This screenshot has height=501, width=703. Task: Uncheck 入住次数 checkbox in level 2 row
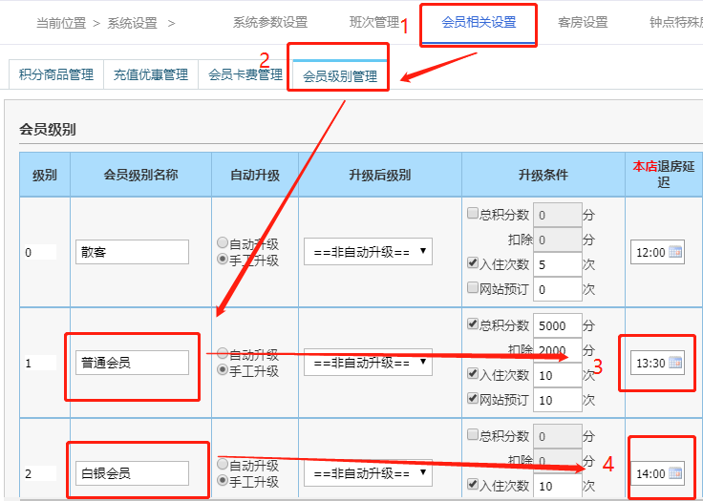(473, 484)
